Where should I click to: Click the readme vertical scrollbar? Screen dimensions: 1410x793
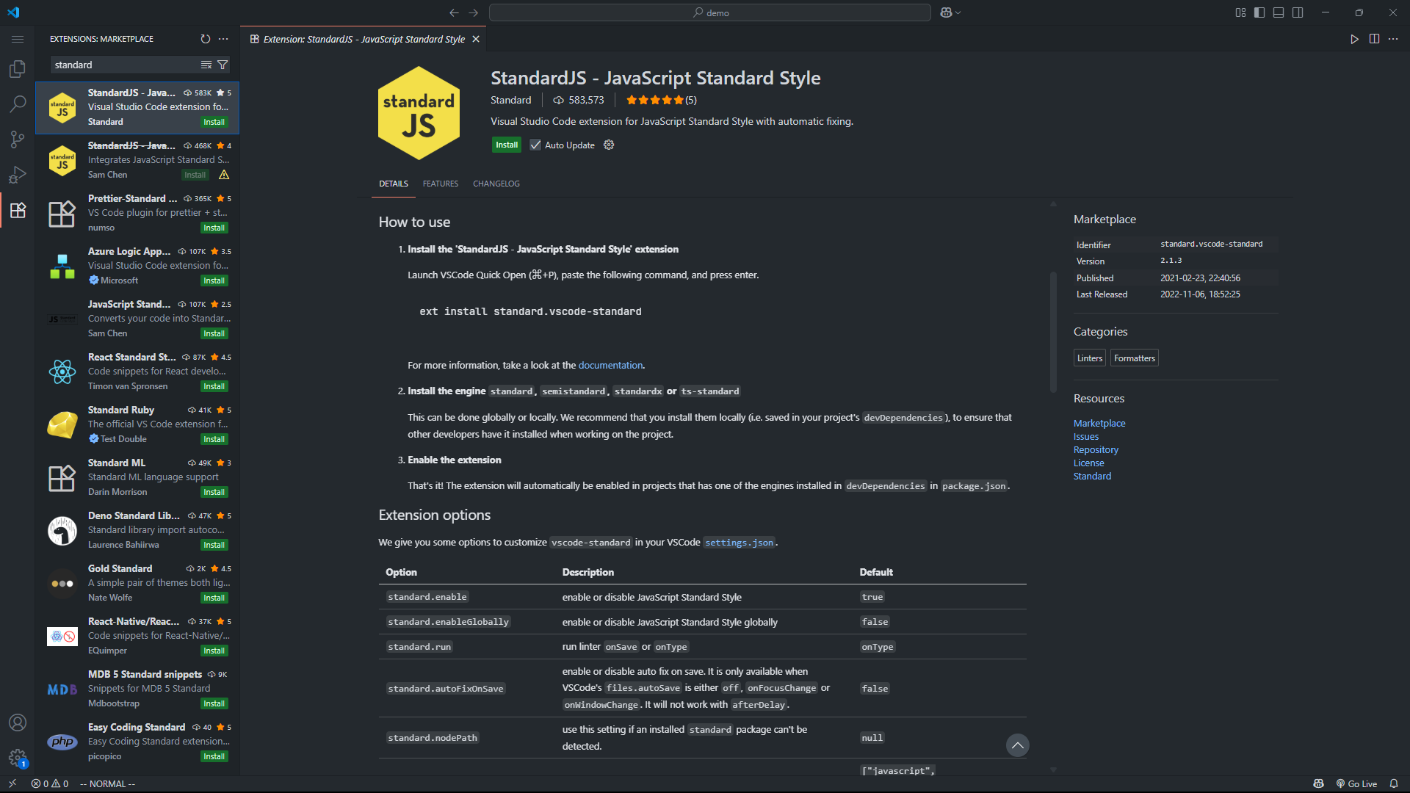click(1053, 333)
